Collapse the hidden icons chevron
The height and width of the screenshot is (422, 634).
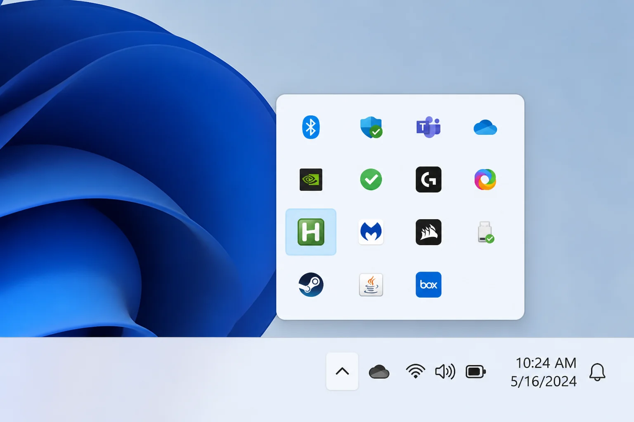click(342, 371)
